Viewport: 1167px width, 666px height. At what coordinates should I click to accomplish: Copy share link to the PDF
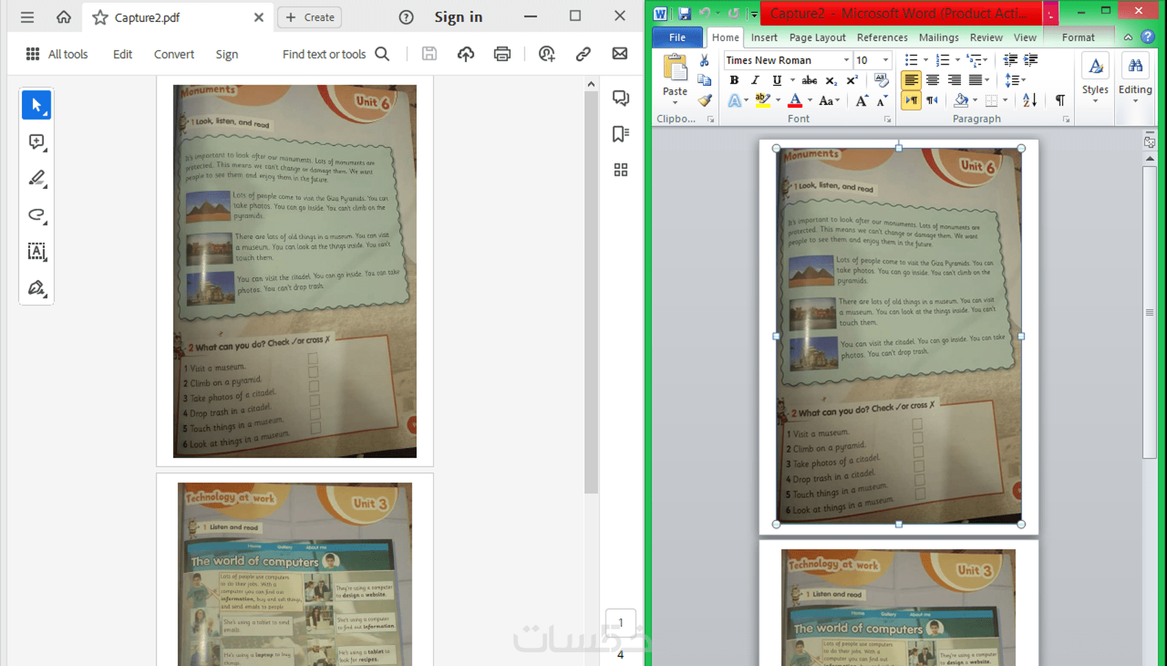(x=583, y=54)
